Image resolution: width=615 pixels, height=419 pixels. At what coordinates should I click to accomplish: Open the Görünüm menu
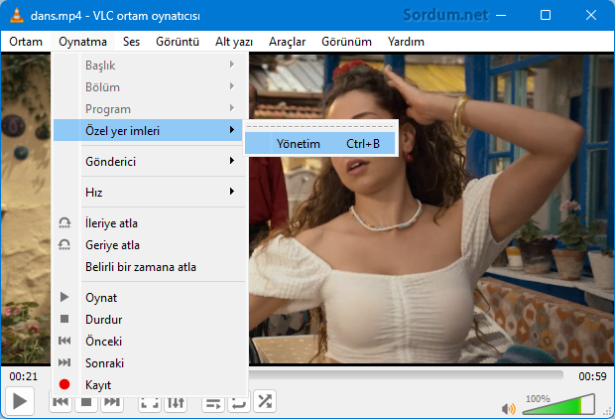coord(347,42)
